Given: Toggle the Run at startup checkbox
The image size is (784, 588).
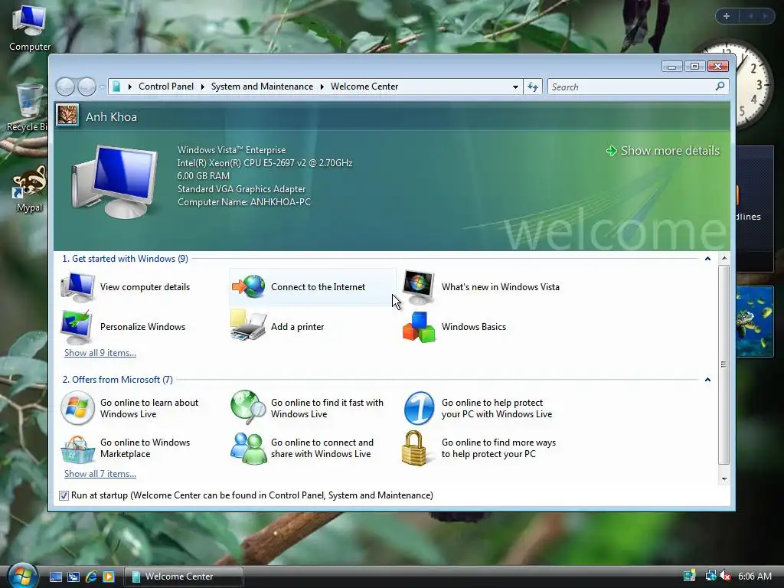Looking at the screenshot, I should (64, 495).
